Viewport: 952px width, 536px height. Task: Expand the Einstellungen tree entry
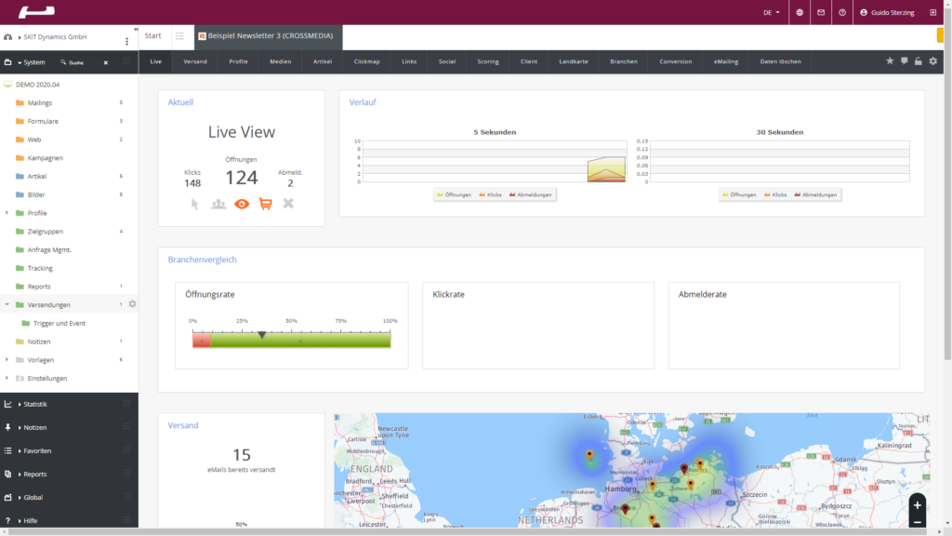click(x=6, y=378)
